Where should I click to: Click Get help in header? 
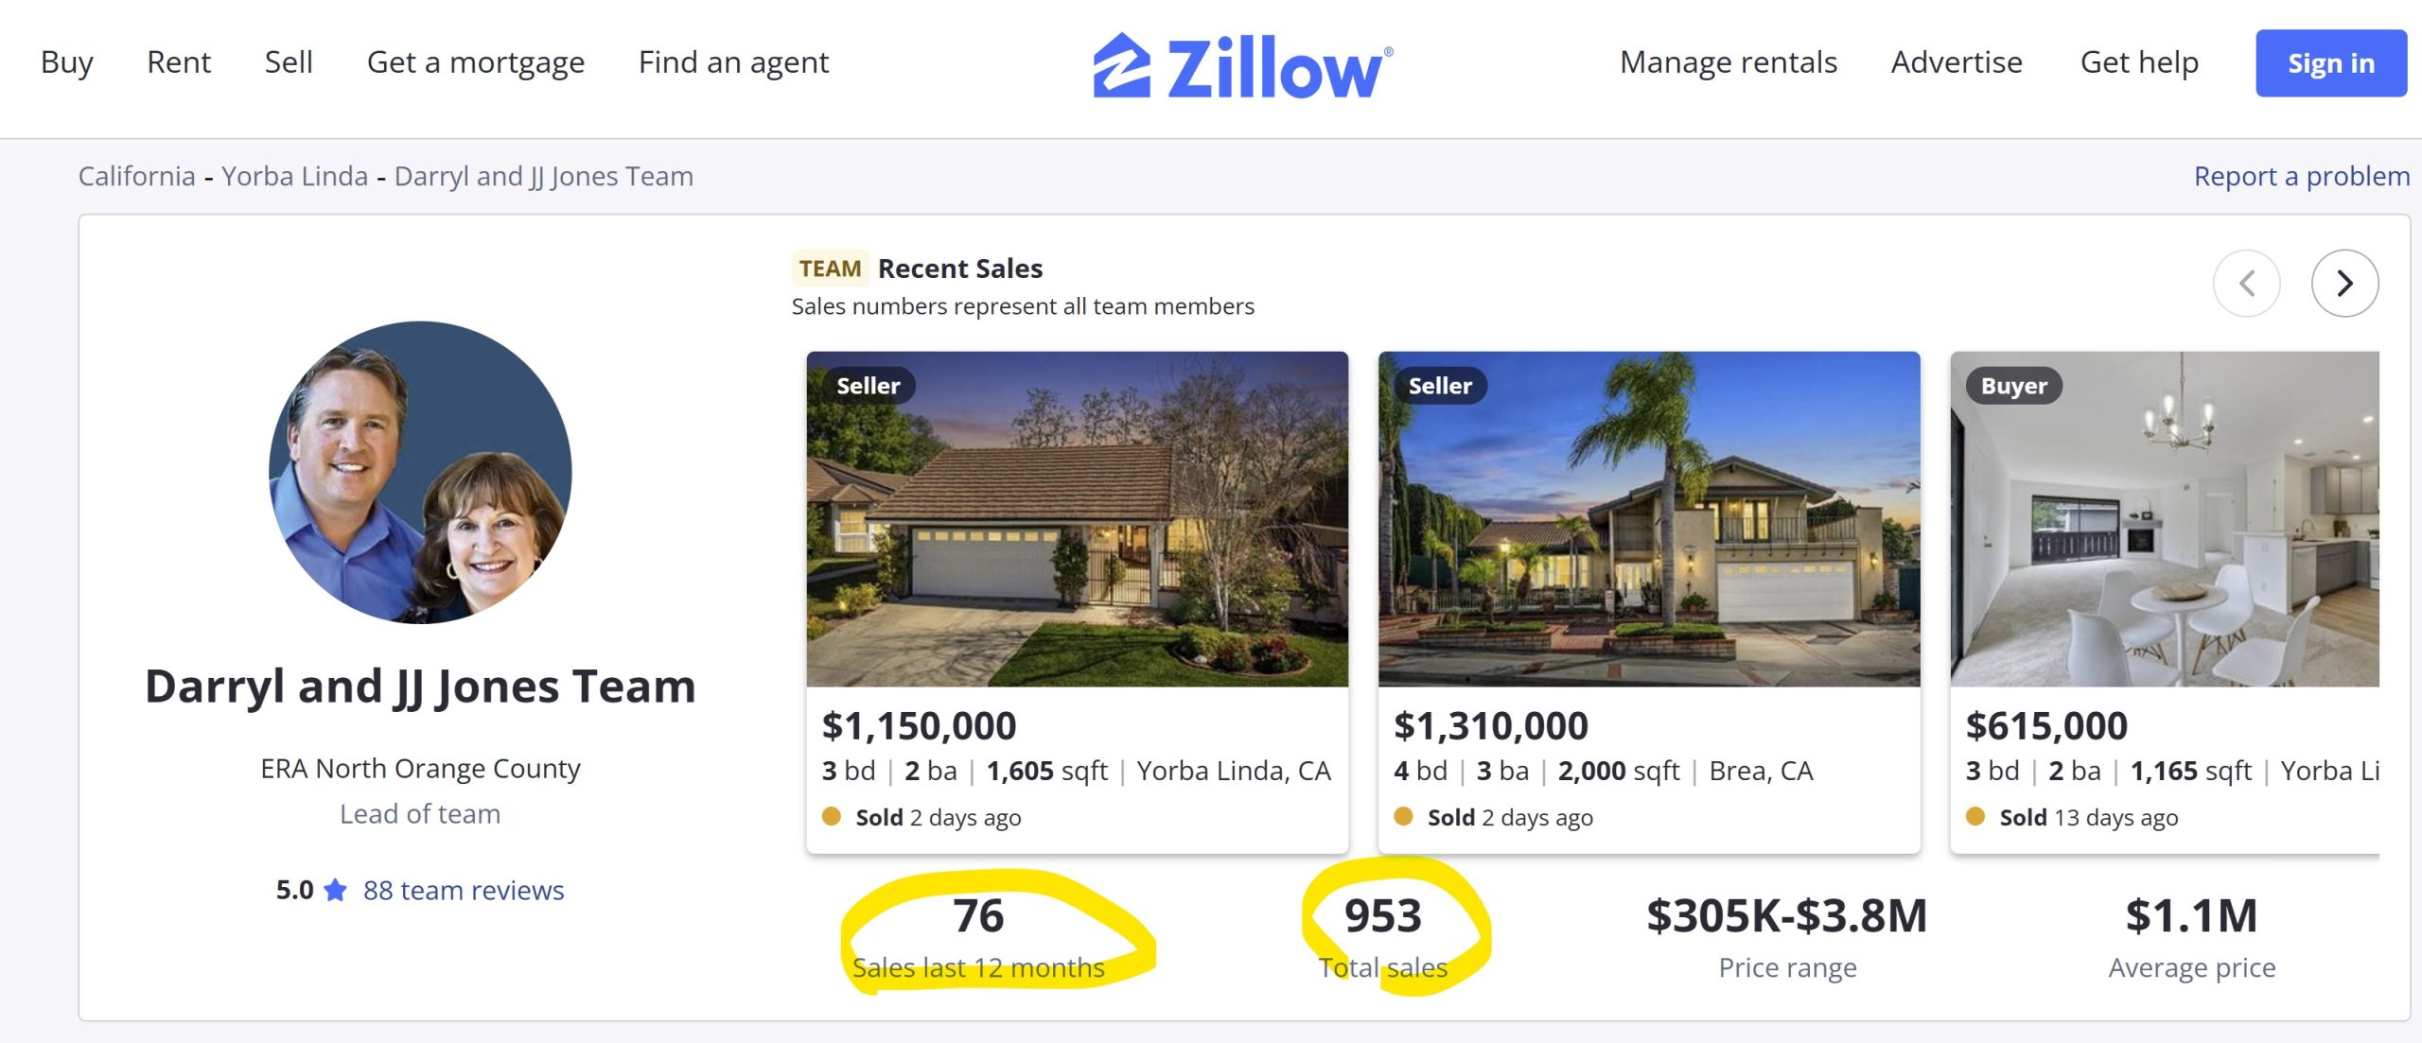click(2138, 62)
